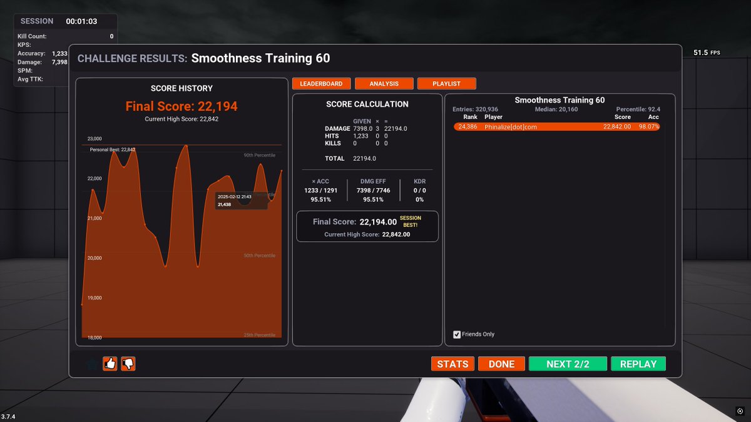Viewport: 751px width, 422px height.
Task: Click the dim icon left of thumbs up
Action: 93,363
